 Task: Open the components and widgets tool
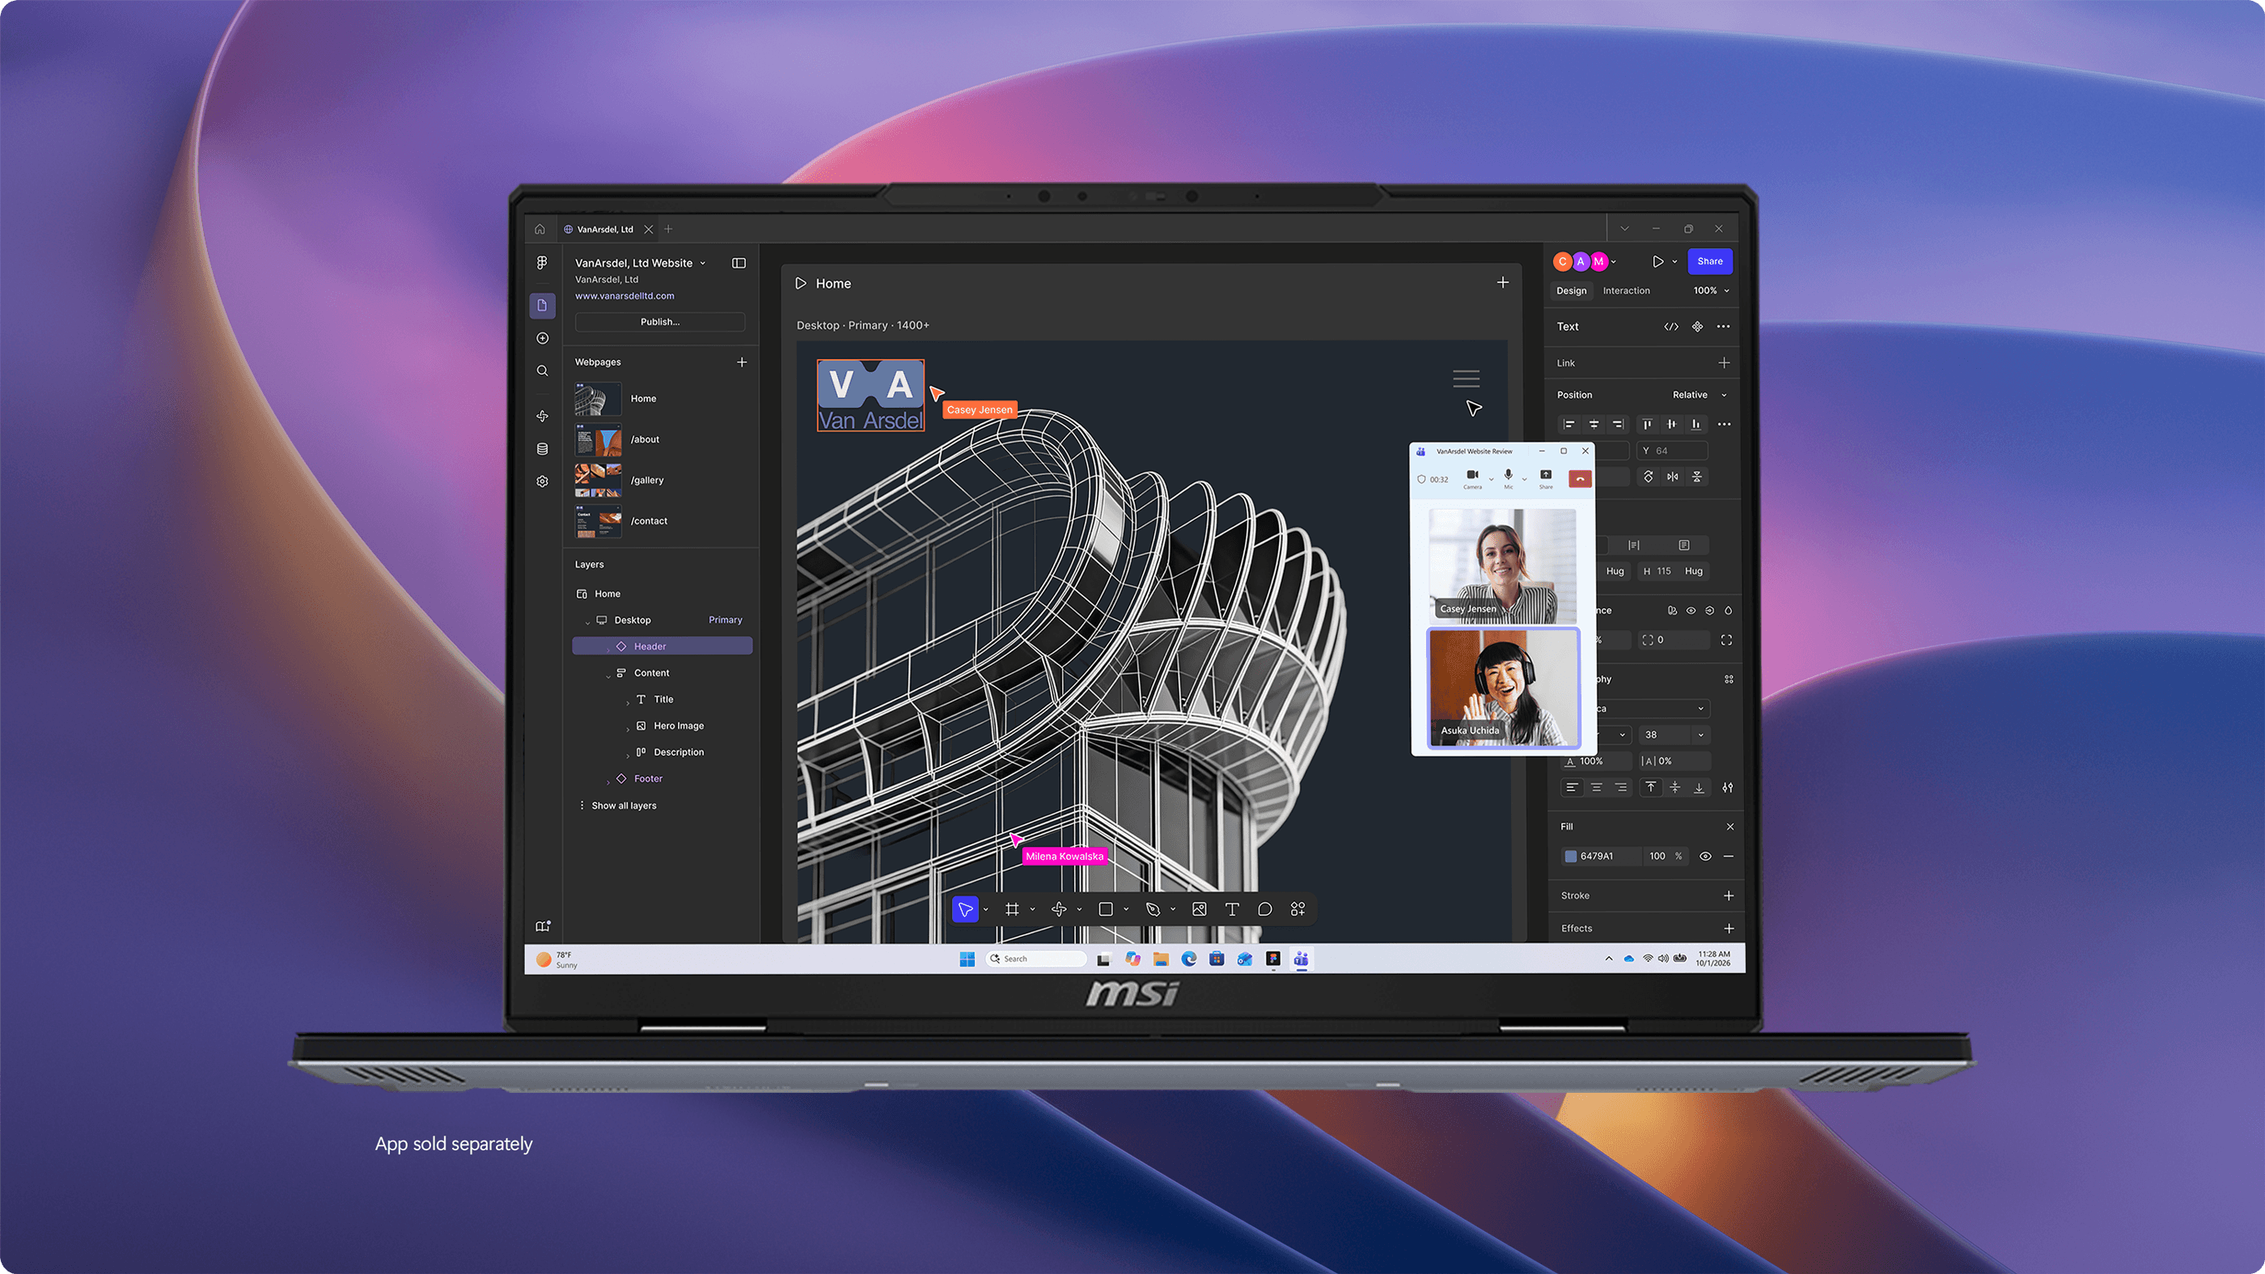click(1298, 909)
